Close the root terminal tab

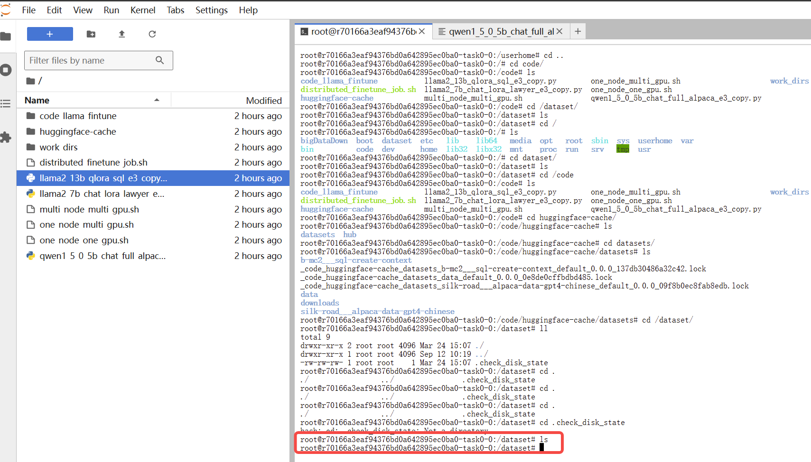pos(422,31)
